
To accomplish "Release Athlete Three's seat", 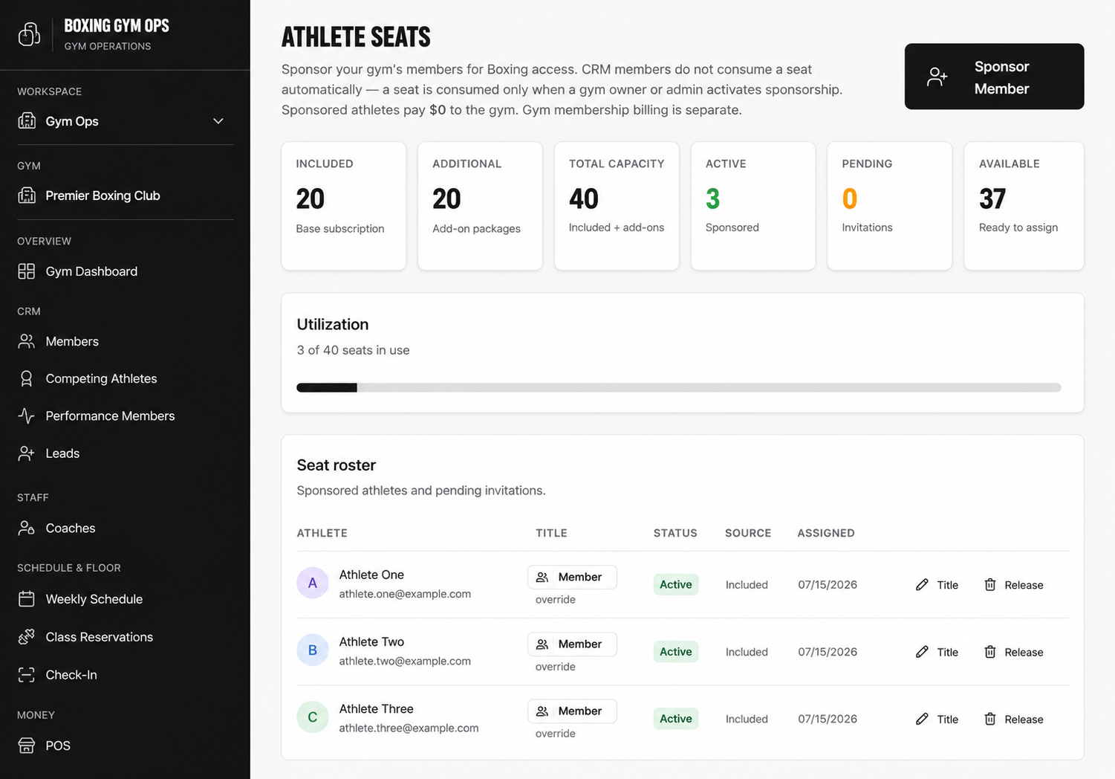I will click(1014, 719).
